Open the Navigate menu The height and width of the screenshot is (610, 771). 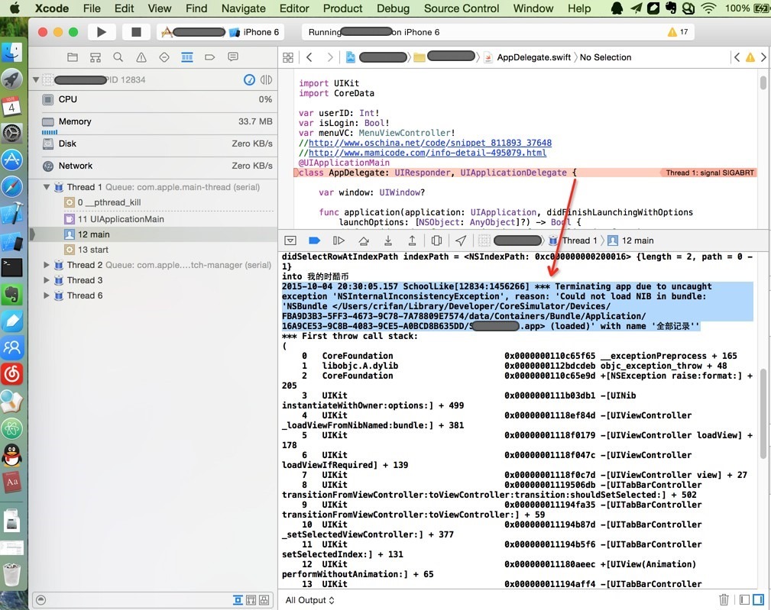(x=244, y=8)
